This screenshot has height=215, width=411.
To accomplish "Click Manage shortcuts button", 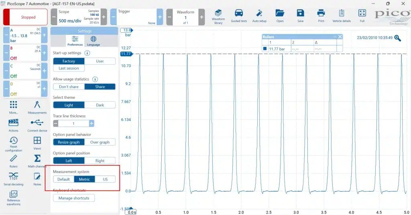I will [x=74, y=198].
